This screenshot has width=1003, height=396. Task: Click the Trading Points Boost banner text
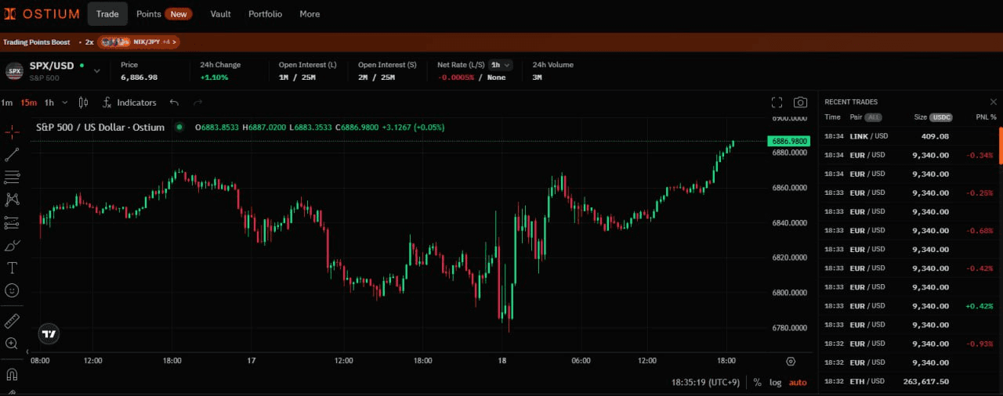click(x=37, y=41)
